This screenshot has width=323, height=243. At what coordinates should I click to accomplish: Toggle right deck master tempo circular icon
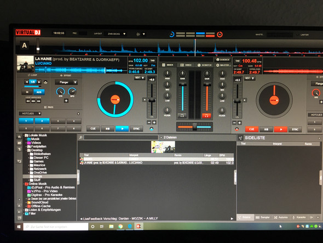(x=237, y=129)
